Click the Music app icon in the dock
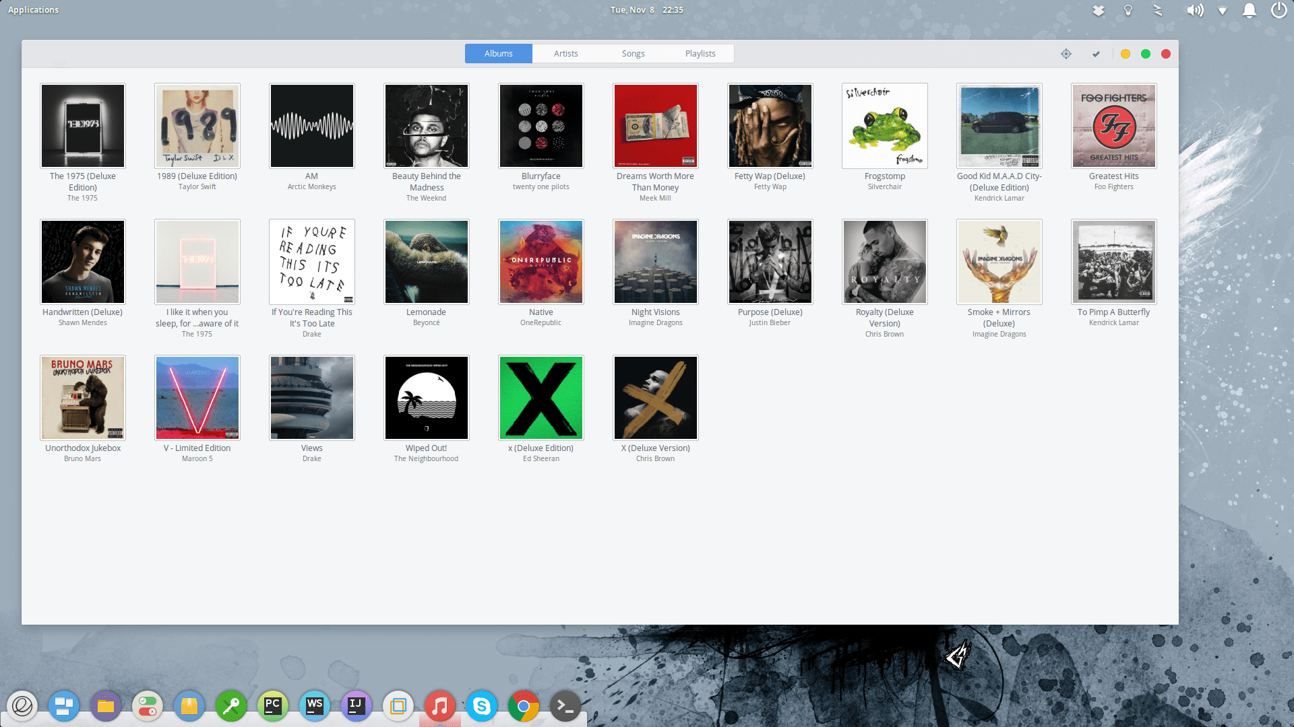The height and width of the screenshot is (727, 1294). pos(440,706)
